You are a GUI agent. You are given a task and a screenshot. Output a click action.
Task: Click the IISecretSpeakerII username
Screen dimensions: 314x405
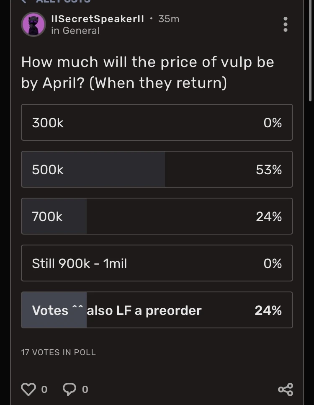pos(97,19)
